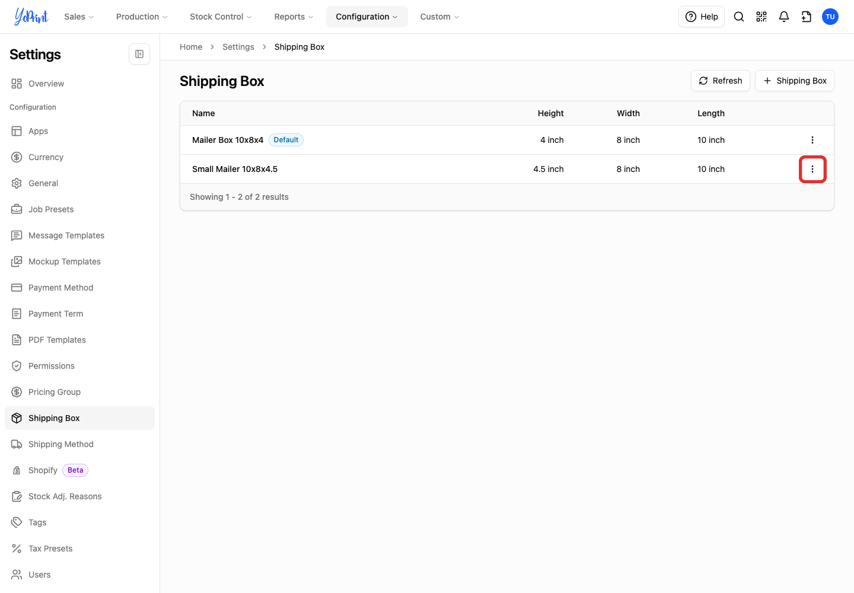Open the QR code scanner icon

coord(761,17)
